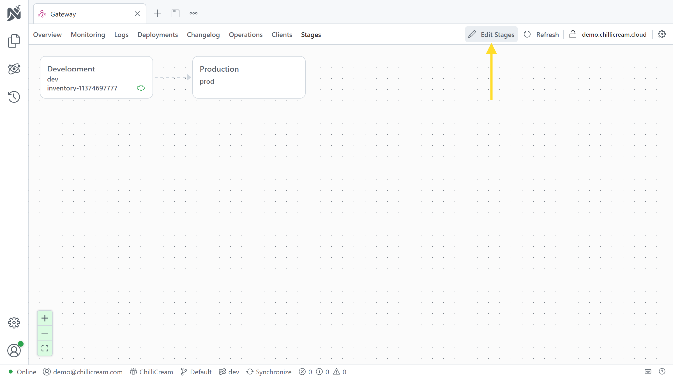Open the APIs atom icon in sidebar
The image size is (673, 378).
14,69
